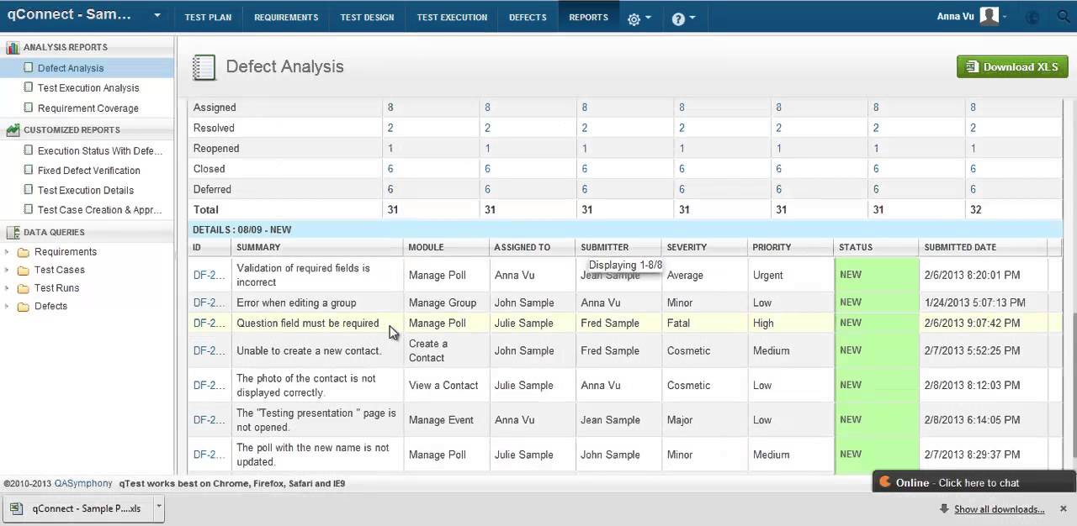This screenshot has height=526, width=1077.
Task: Click the download arrow beside Show all downloads
Action: tap(945, 509)
